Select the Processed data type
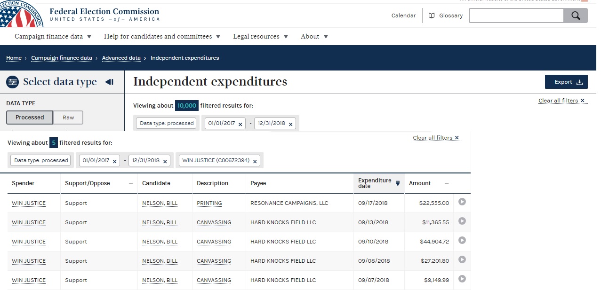601x290 pixels. coord(30,118)
